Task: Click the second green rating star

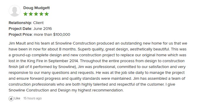Action: tap(31, 14)
